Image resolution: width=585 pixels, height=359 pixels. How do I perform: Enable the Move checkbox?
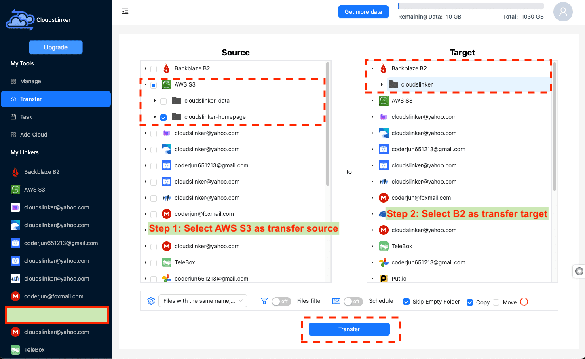496,302
